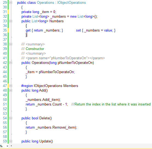Click the horizontal scrollbar left arrow
The image size is (152, 149).
tap(11, 146)
